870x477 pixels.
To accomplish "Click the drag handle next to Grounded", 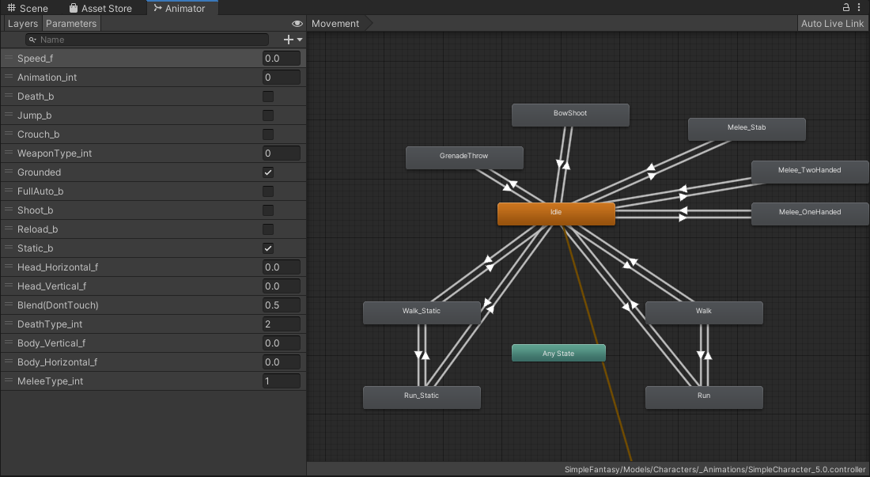I will (x=9, y=172).
